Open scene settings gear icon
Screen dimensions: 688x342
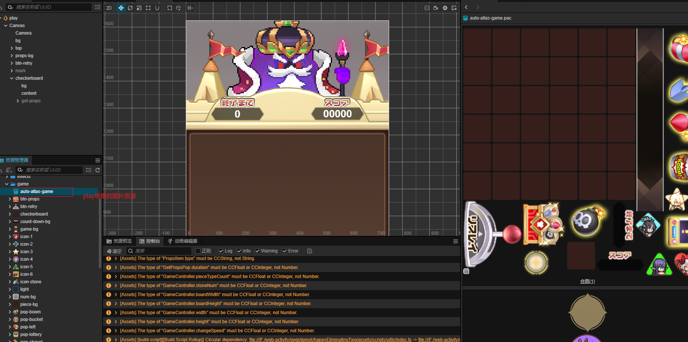pyautogui.click(x=445, y=8)
